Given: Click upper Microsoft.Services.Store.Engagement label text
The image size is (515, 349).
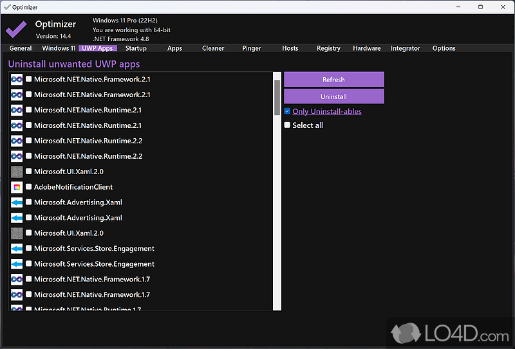Looking at the screenshot, I should 94,249.
